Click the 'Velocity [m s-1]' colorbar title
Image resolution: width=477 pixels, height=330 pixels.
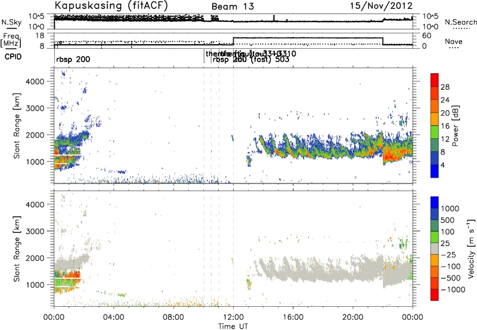coord(471,248)
